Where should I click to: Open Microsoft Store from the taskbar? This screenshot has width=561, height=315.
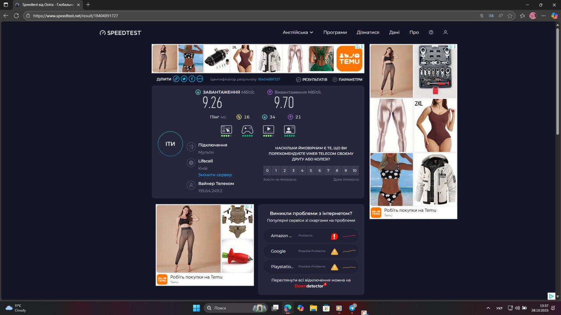(326, 308)
